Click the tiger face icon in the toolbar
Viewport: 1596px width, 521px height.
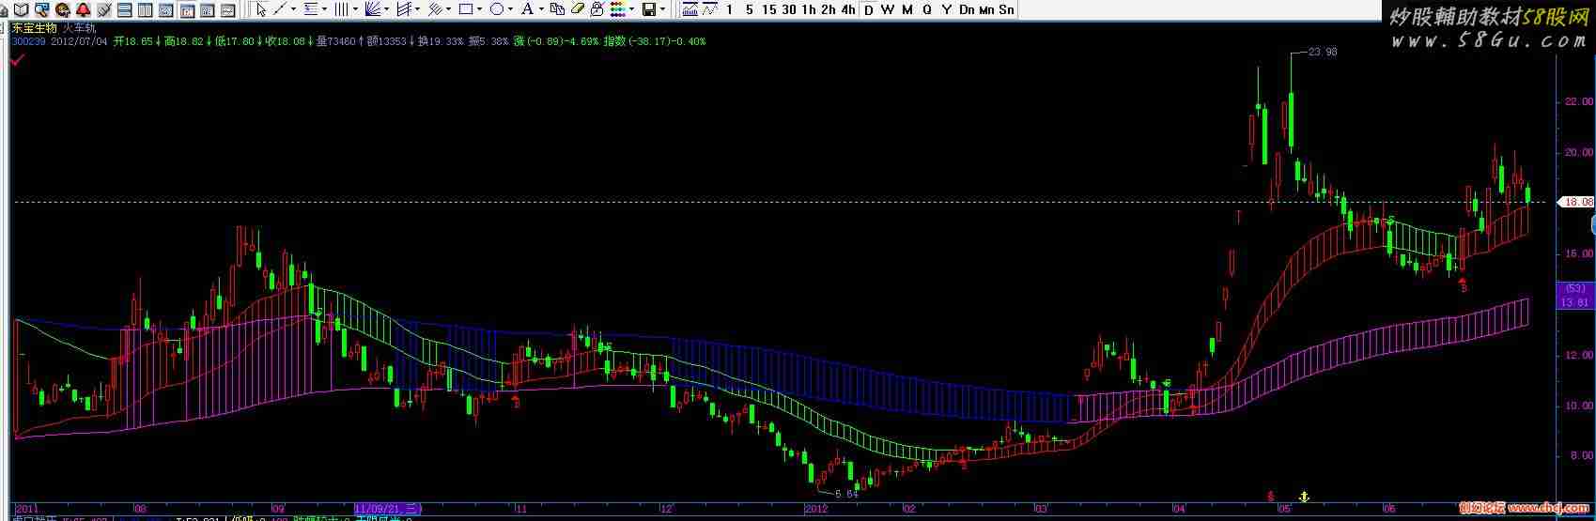62,9
